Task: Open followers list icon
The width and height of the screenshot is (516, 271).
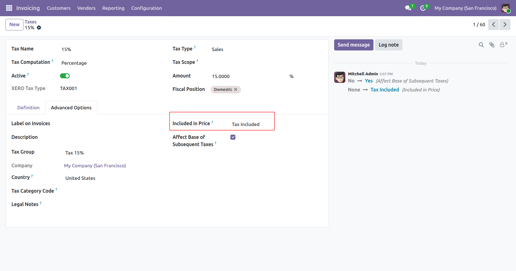Action: tap(503, 45)
